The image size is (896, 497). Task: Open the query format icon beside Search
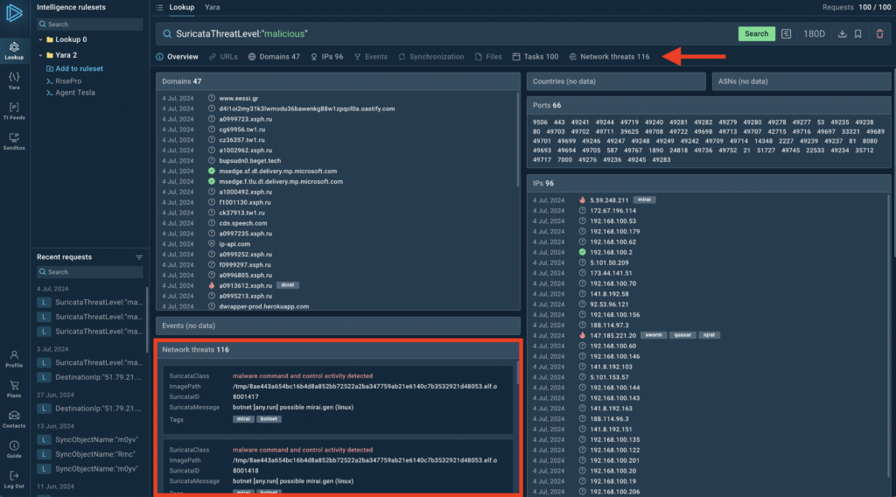tap(787, 34)
